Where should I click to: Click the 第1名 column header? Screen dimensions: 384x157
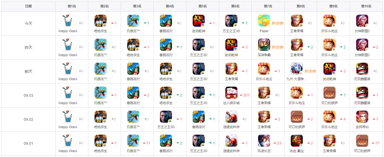tap(72, 6)
